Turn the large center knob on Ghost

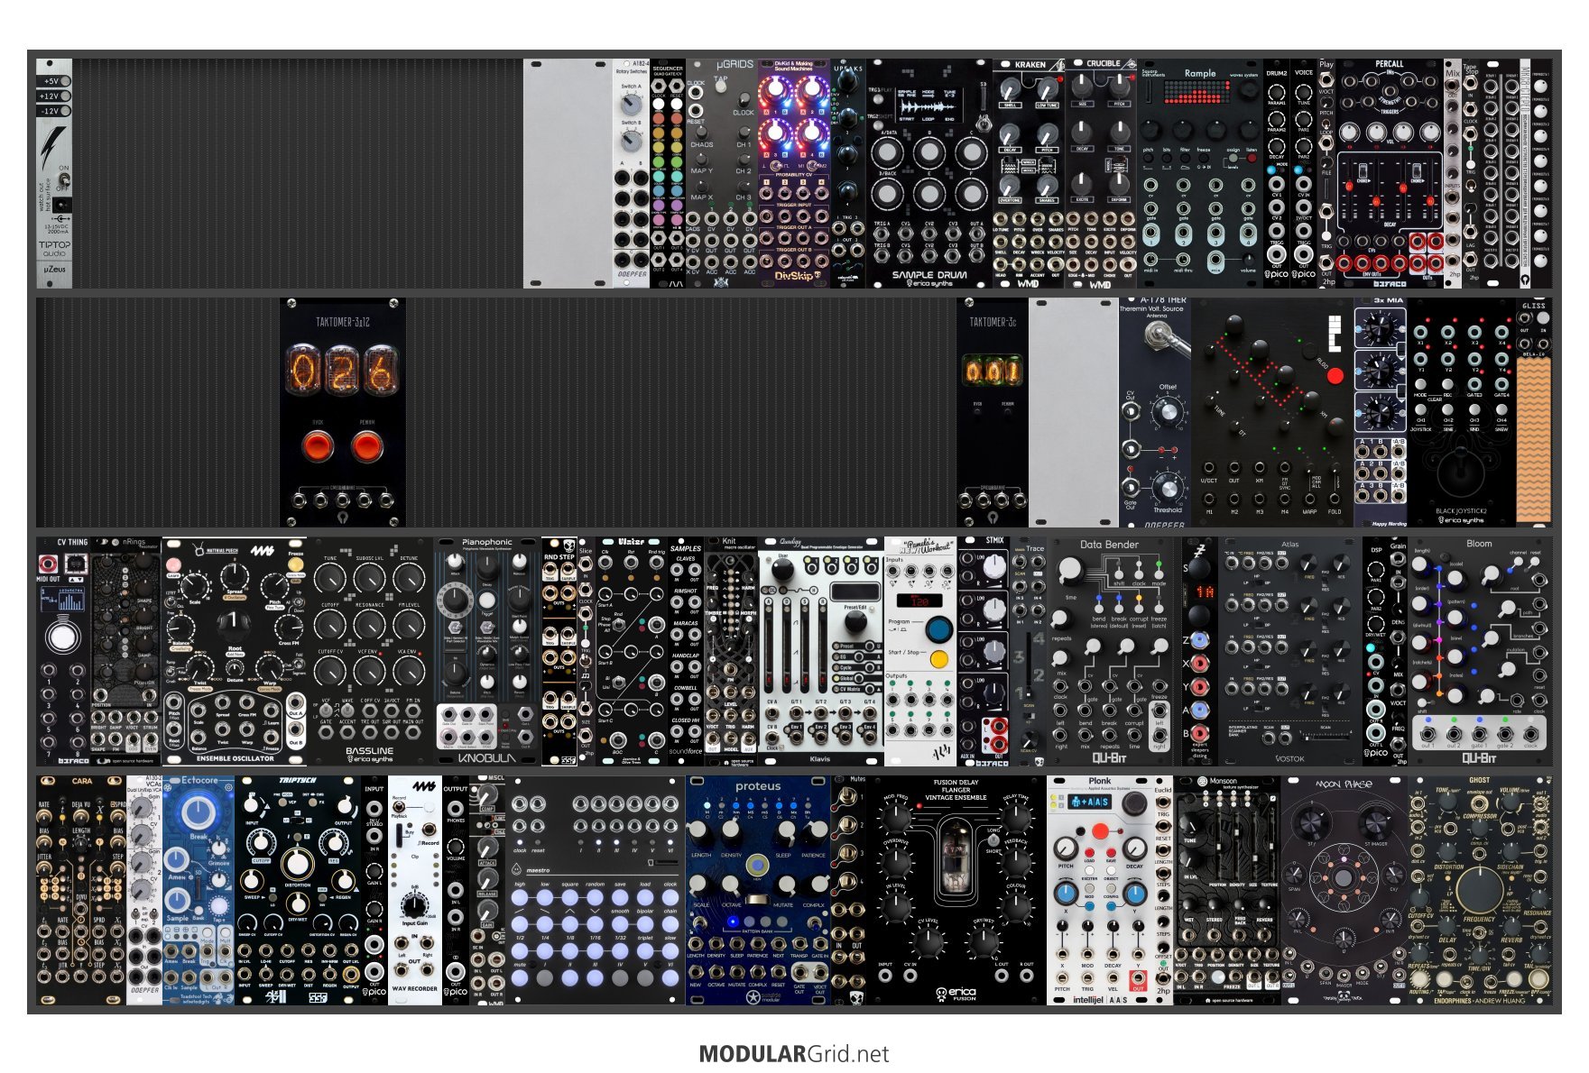point(1479,888)
